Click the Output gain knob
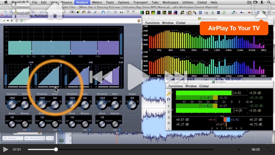Viewport: 275px width, 155px height. 132,105
